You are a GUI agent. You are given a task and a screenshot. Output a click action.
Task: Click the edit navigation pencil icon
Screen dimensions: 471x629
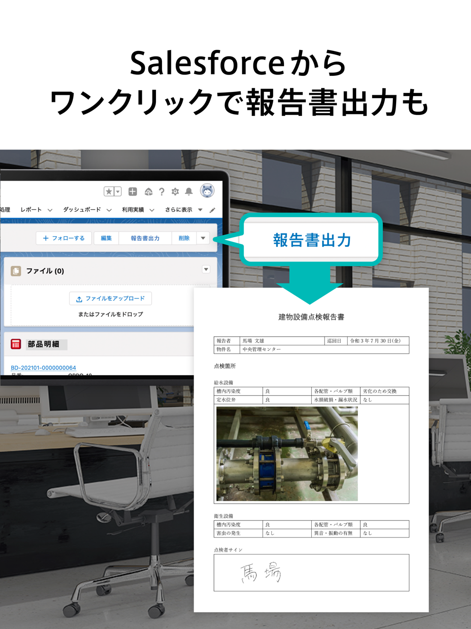pyautogui.click(x=212, y=210)
